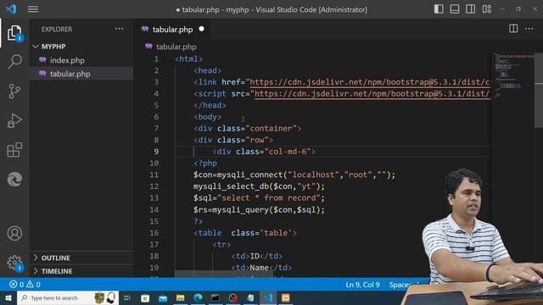Click the editor vertical scrollbar
The image size is (543, 305).
[539, 91]
